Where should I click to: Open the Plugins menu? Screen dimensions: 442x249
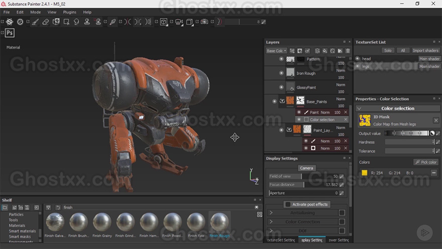70,12
